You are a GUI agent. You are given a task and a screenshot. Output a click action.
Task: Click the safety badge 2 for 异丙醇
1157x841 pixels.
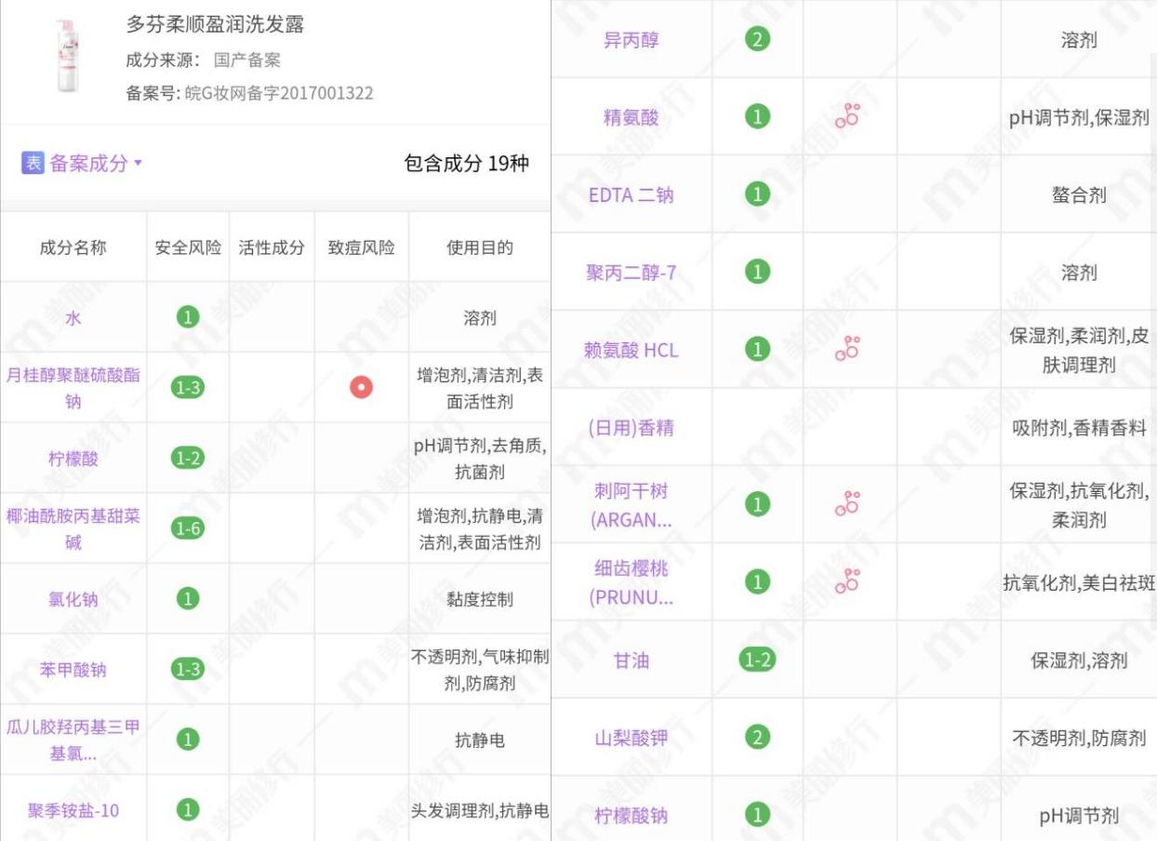(758, 40)
